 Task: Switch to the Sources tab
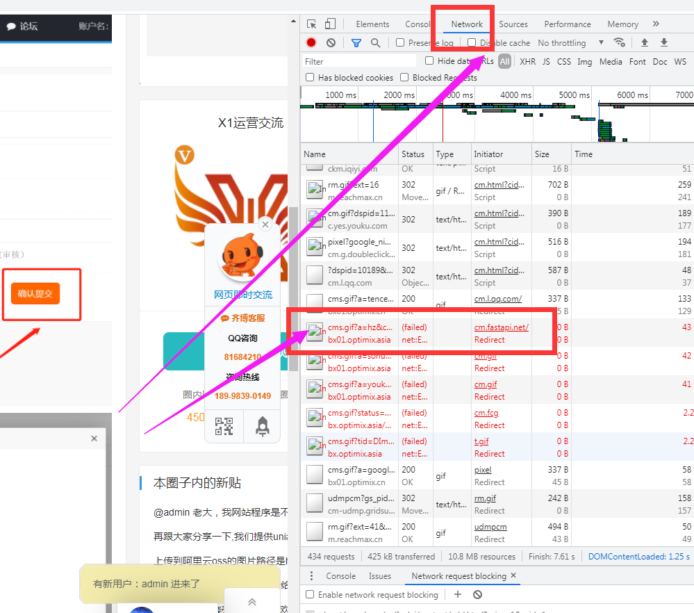(513, 24)
